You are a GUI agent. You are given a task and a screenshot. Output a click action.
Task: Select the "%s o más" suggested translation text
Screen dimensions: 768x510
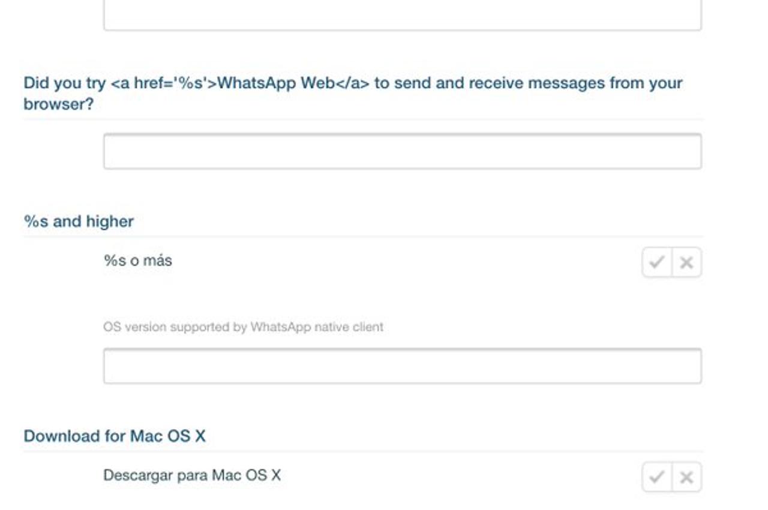[x=138, y=261]
